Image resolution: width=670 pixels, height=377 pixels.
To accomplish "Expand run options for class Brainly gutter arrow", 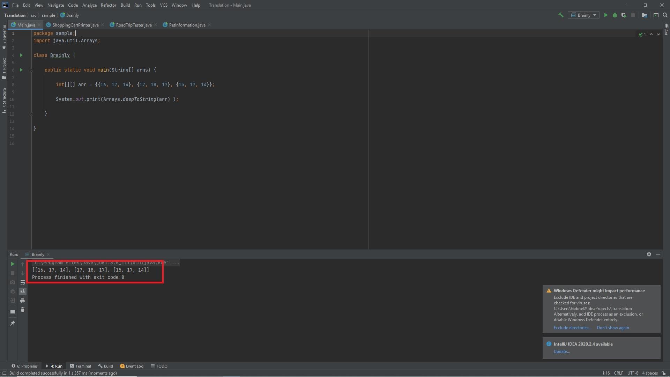I will pyautogui.click(x=21, y=55).
